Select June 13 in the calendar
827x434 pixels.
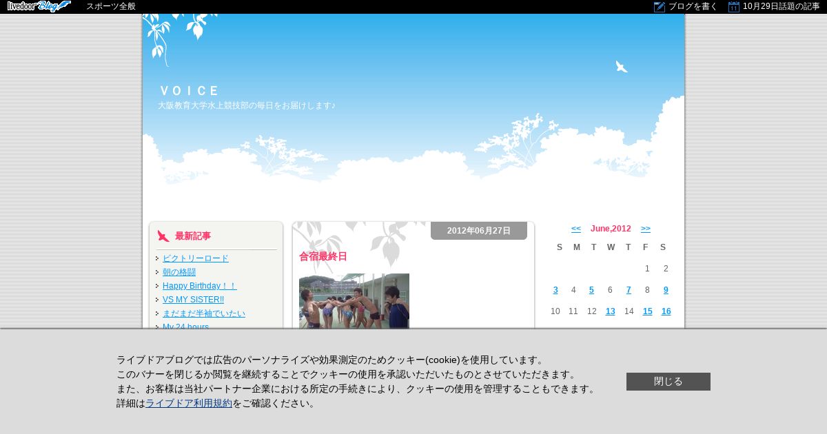(x=610, y=311)
